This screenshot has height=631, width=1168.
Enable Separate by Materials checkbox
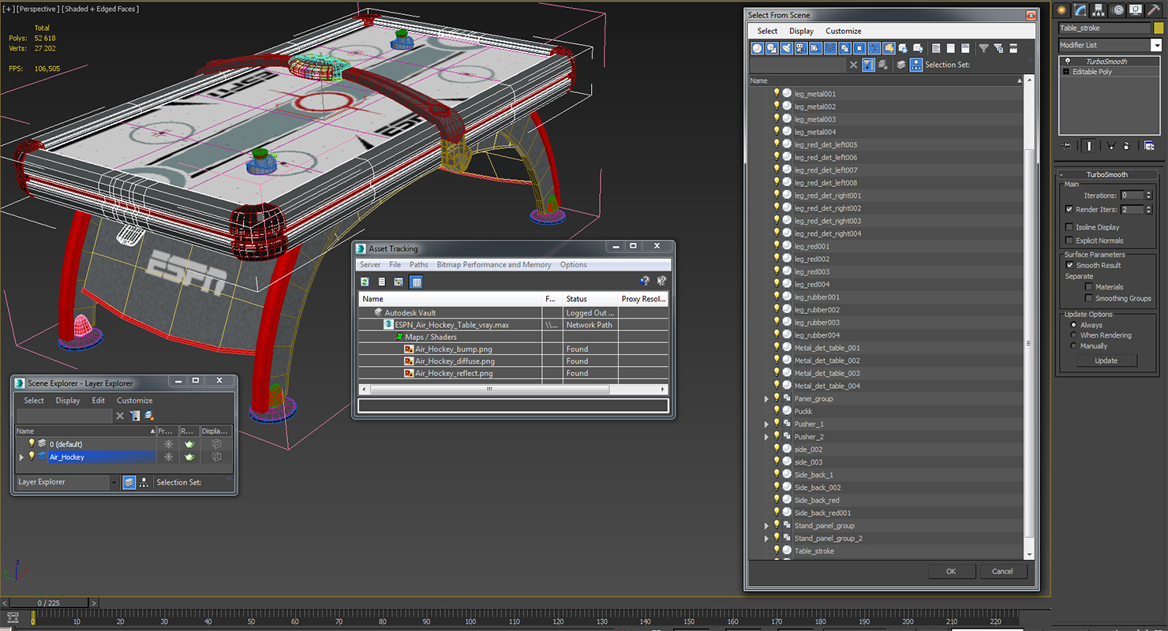[x=1089, y=287]
